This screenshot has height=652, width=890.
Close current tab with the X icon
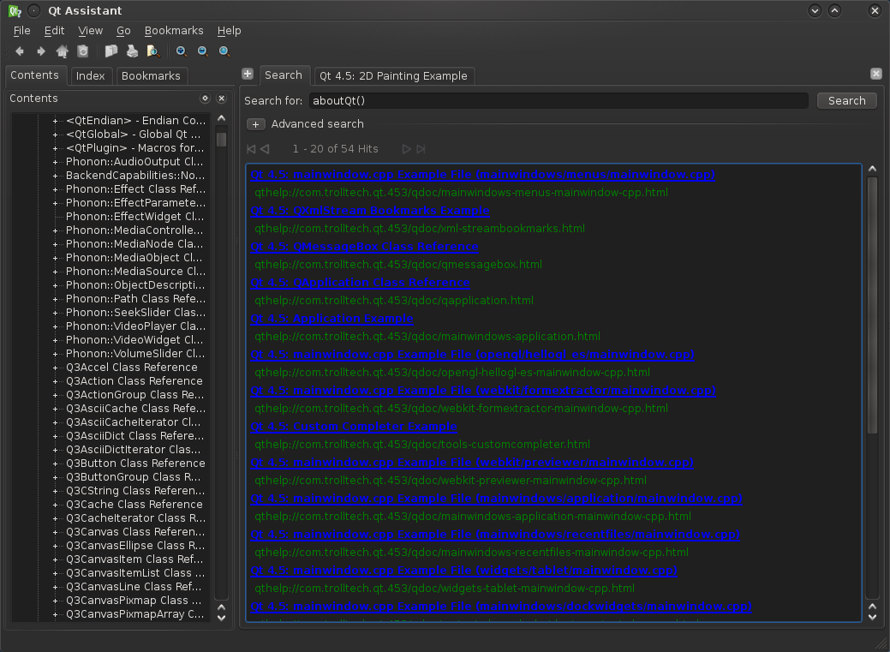[x=875, y=74]
